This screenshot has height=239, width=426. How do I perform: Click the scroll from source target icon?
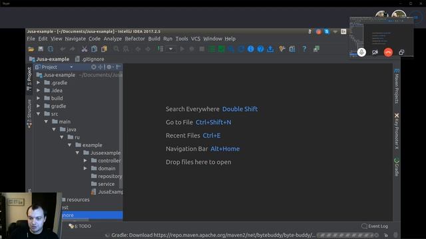click(x=94, y=67)
